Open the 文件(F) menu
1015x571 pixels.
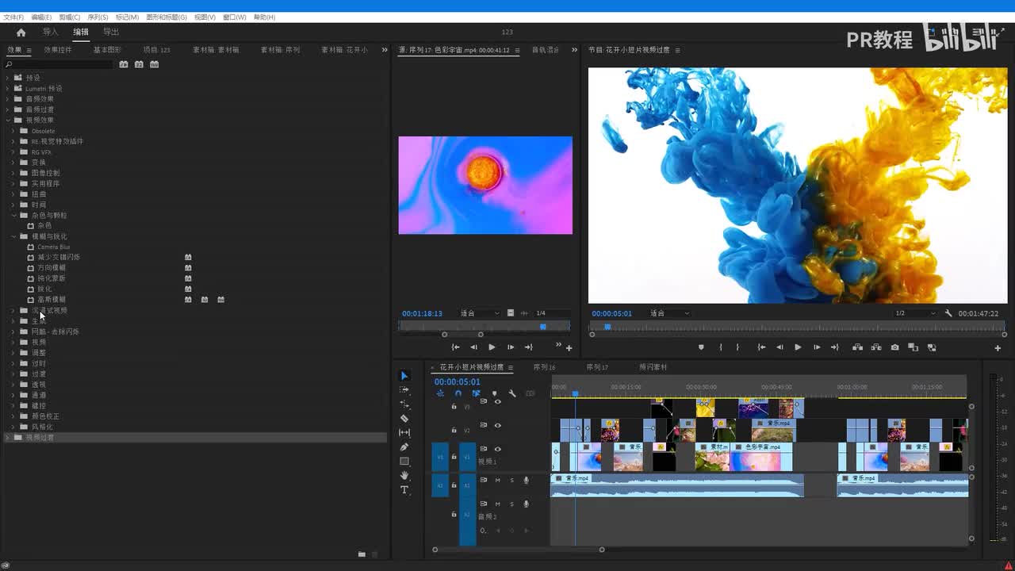pos(13,17)
